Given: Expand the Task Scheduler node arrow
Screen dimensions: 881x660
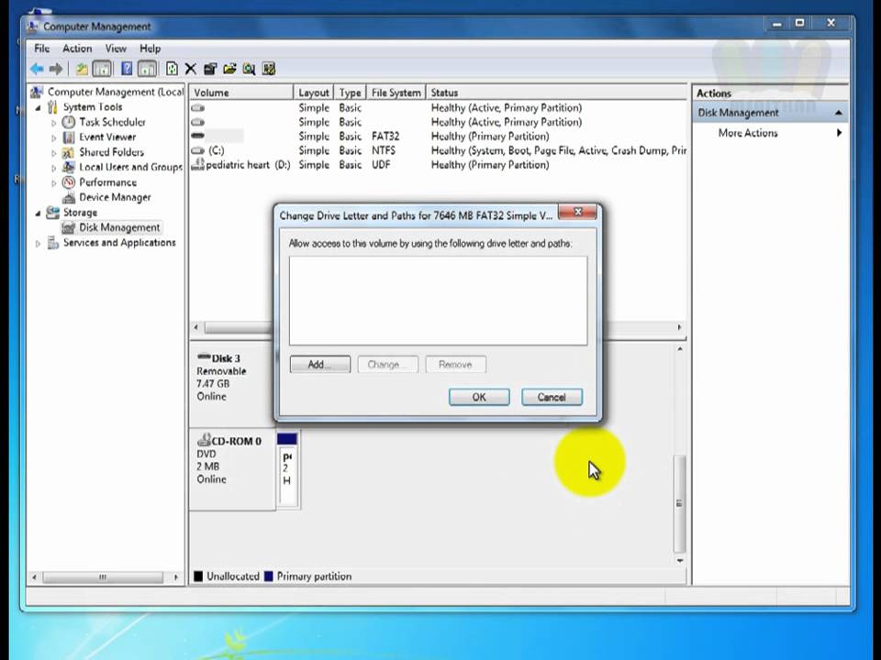Looking at the screenshot, I should 54,122.
